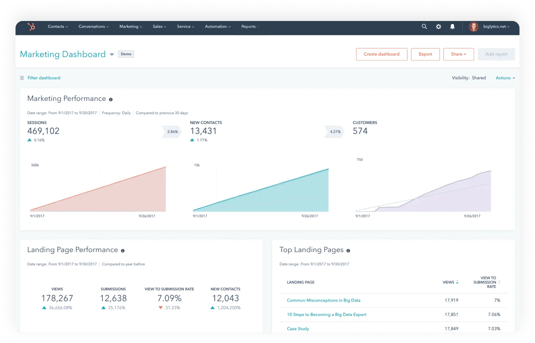Open the Share dropdown
The image size is (535, 343).
coord(459,54)
